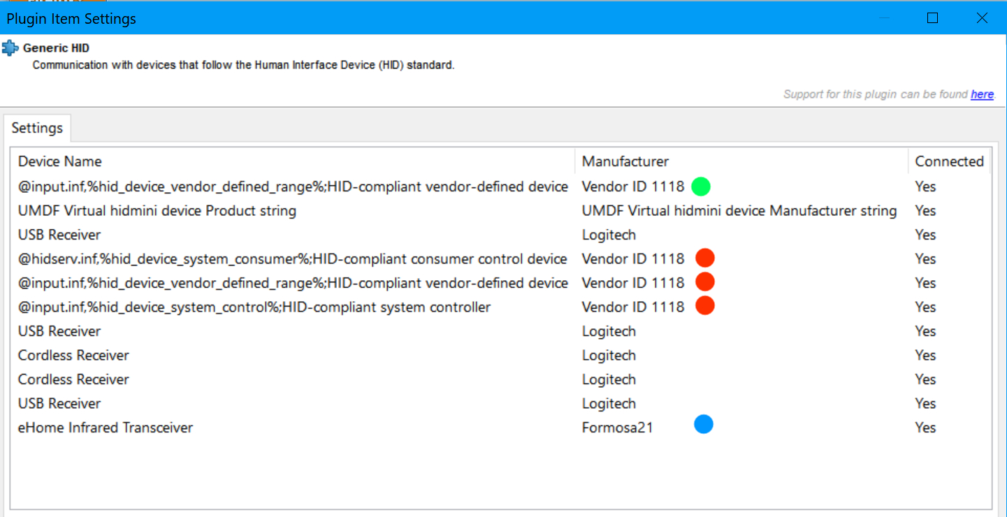Select the UMDF Virtual hidmini device row

pyautogui.click(x=501, y=210)
